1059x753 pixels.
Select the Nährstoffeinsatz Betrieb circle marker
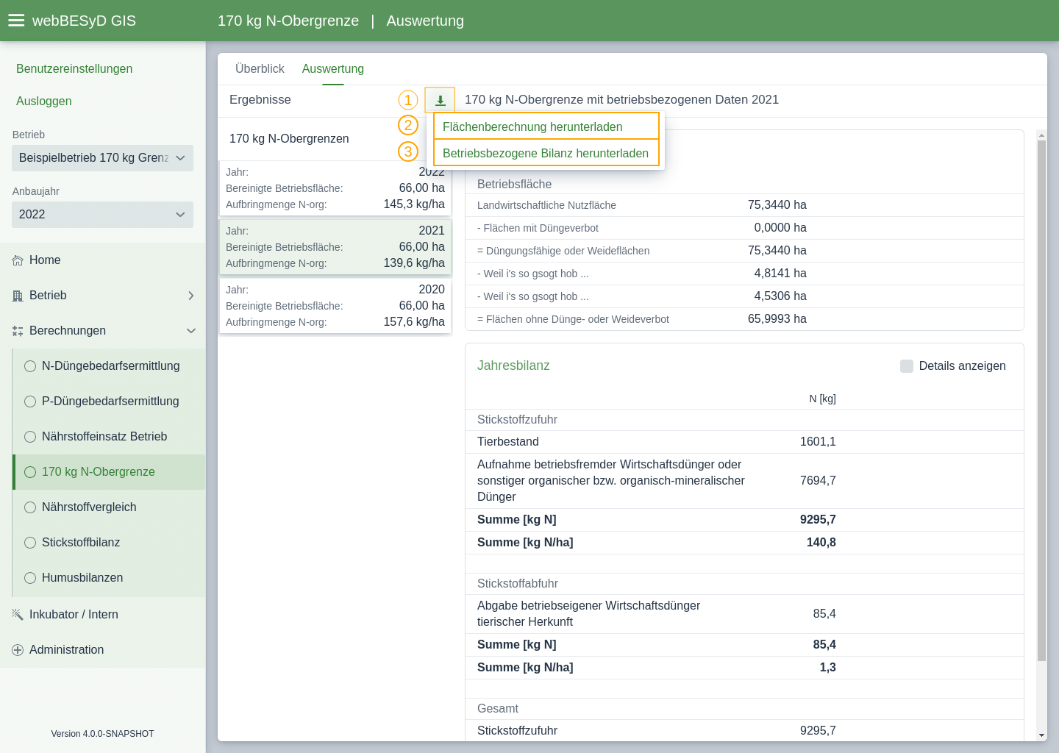30,437
